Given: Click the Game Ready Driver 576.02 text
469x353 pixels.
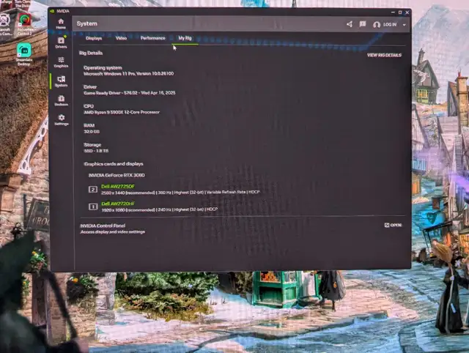Looking at the screenshot, I should (x=130, y=93).
